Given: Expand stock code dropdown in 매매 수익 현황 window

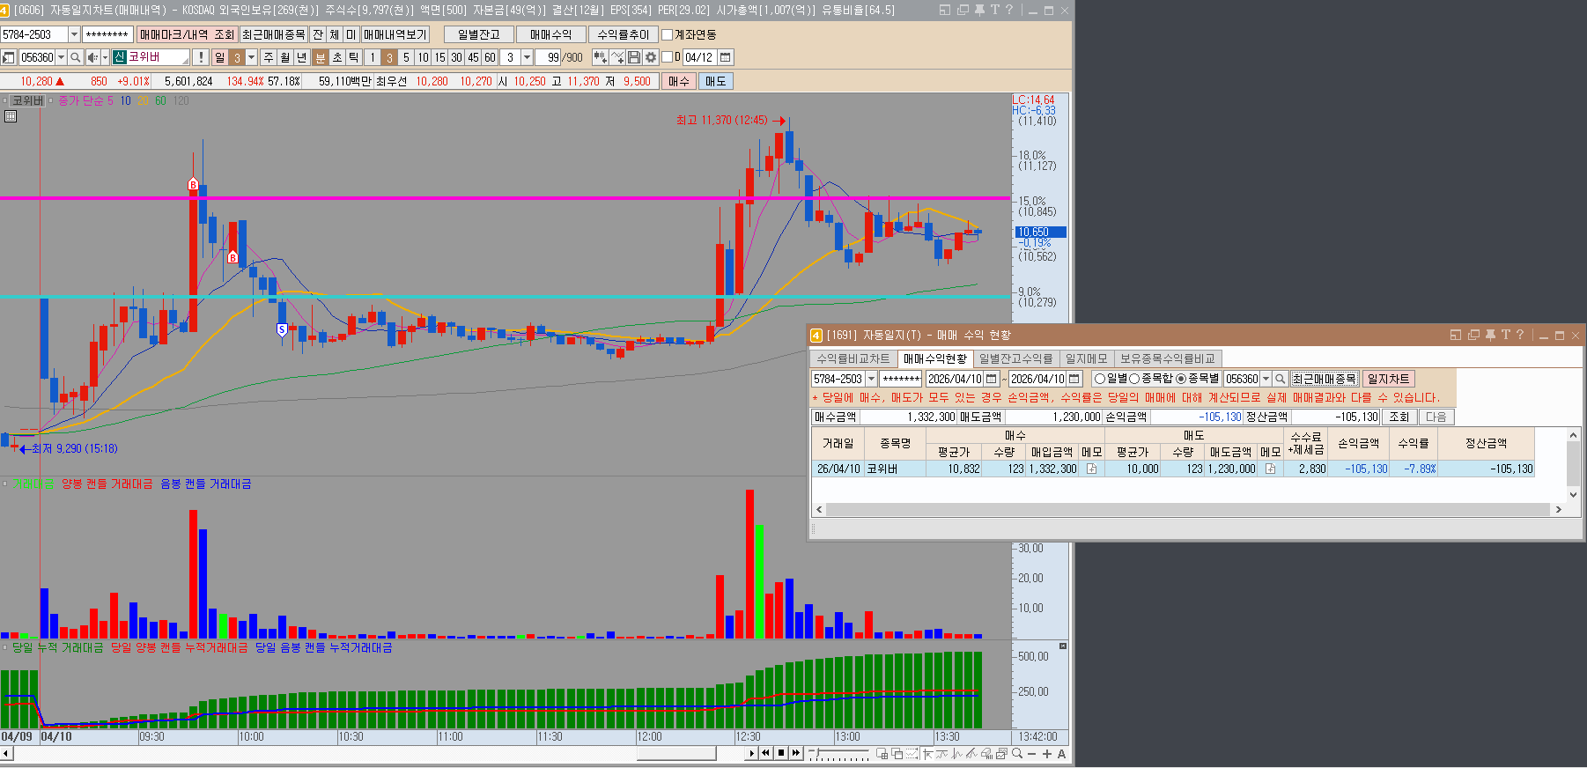Looking at the screenshot, I should 1266,379.
